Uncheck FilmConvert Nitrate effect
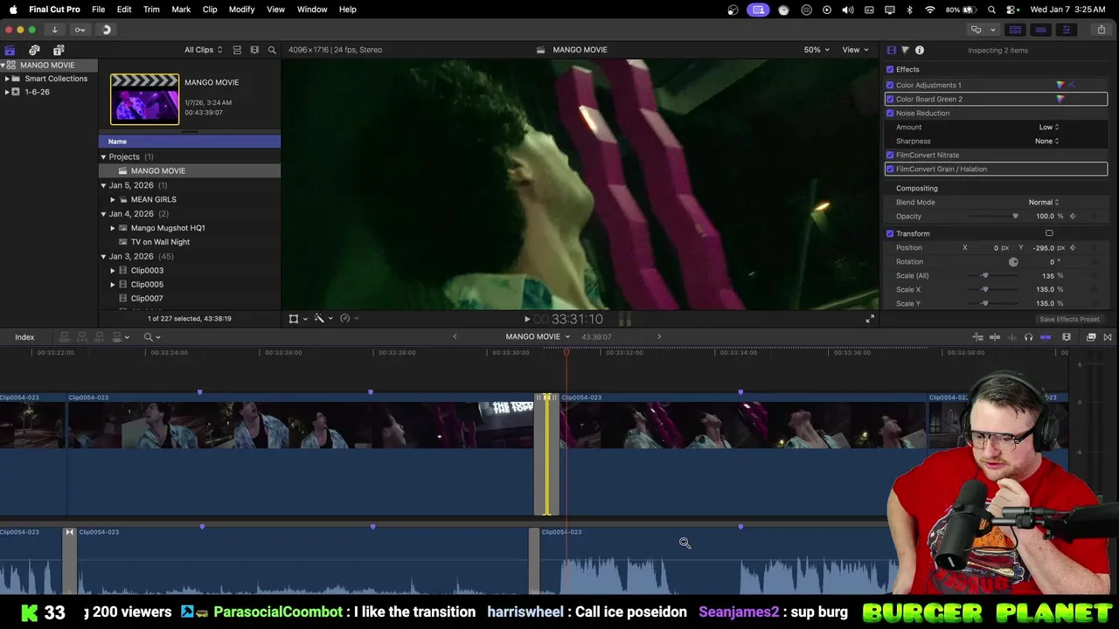The height and width of the screenshot is (629, 1119). pyautogui.click(x=890, y=155)
